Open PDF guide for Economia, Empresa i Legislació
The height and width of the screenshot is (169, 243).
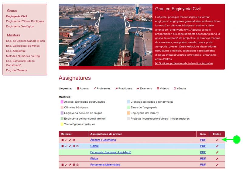[x=203, y=152]
